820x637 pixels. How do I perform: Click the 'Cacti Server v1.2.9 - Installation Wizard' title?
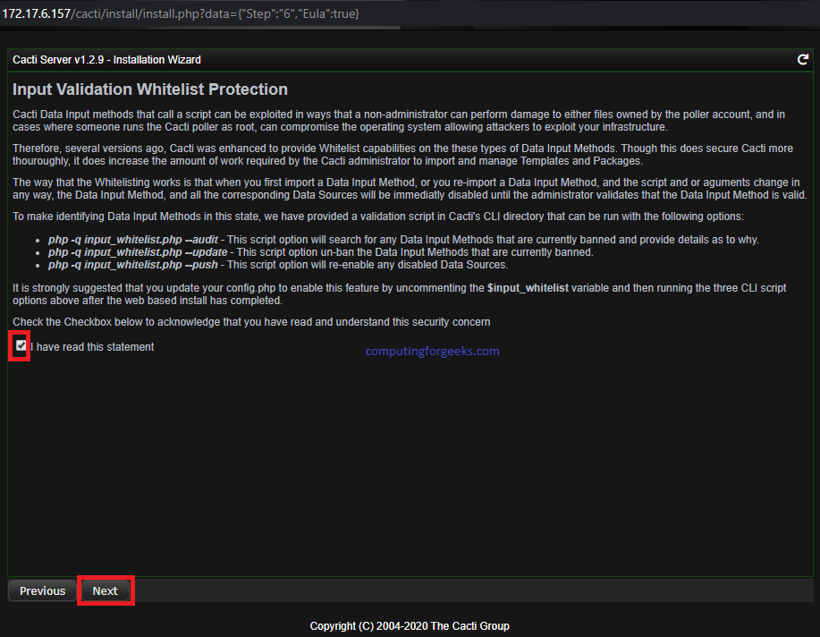(x=106, y=60)
